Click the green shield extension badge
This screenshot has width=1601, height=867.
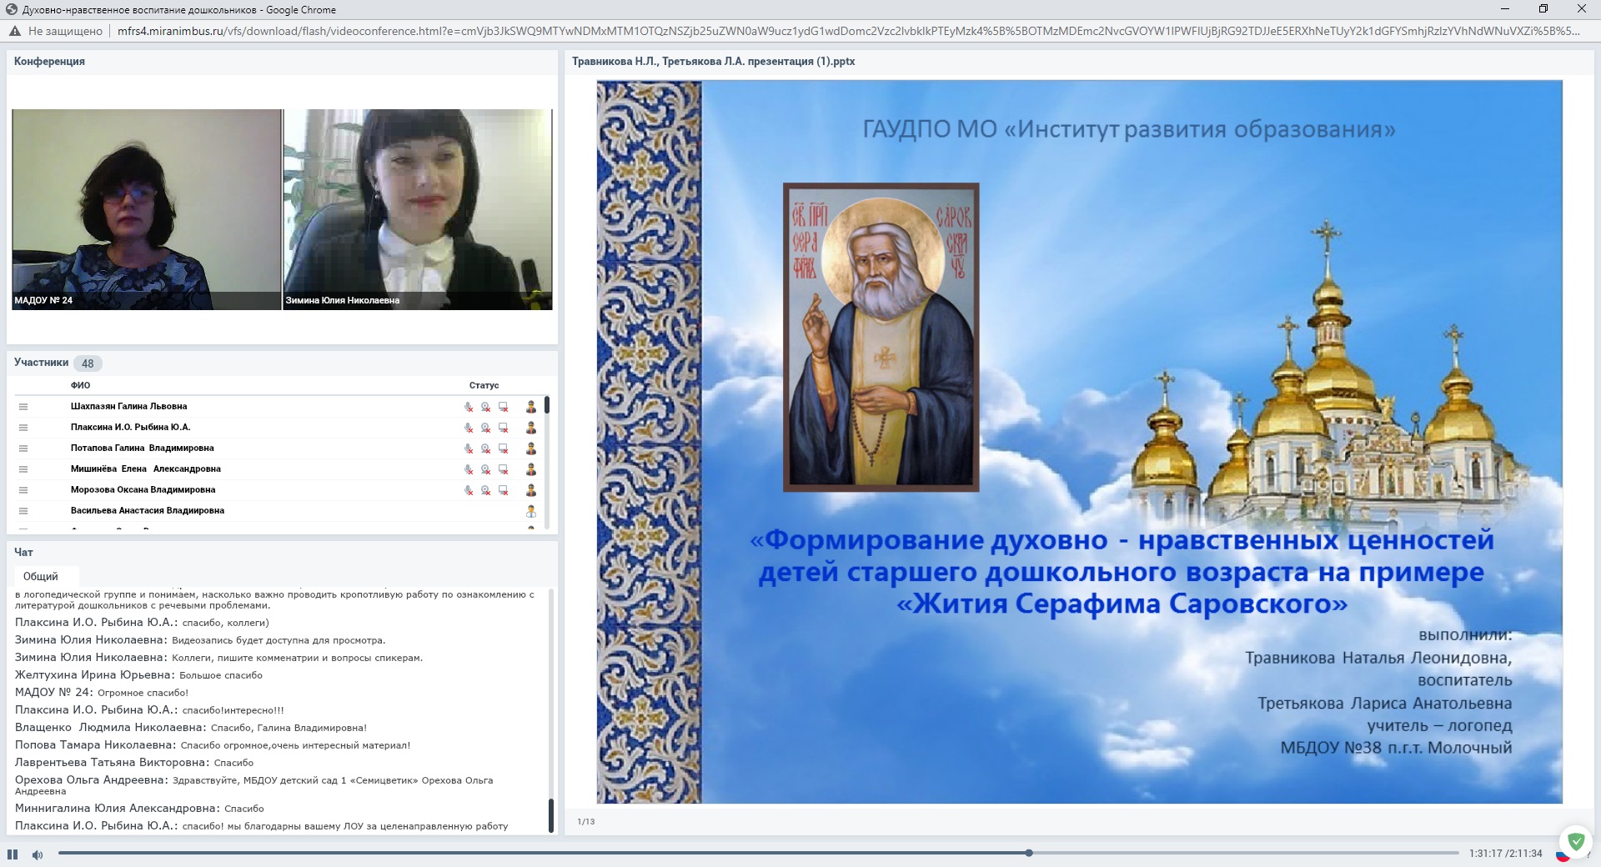click(1576, 842)
